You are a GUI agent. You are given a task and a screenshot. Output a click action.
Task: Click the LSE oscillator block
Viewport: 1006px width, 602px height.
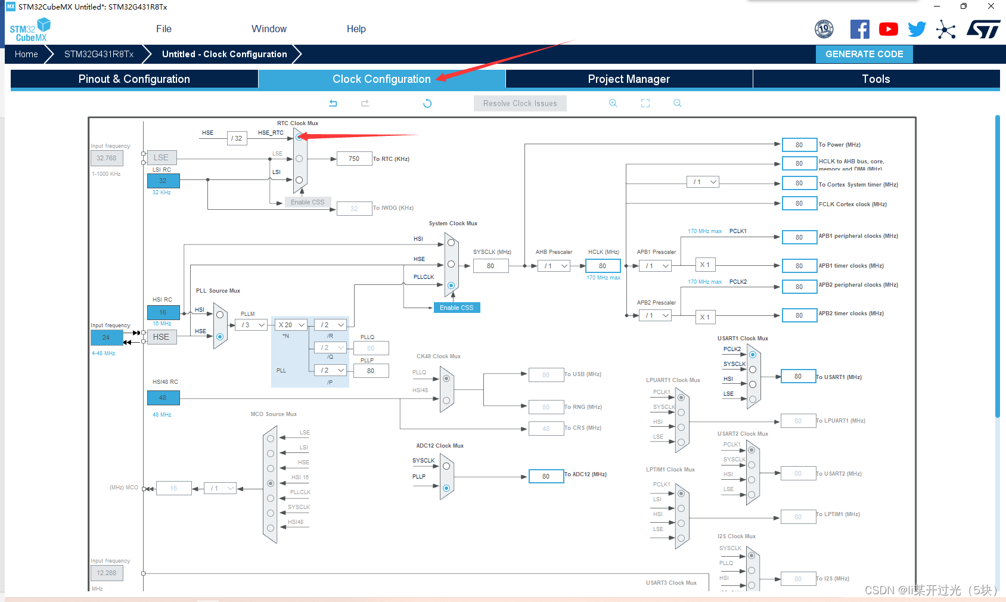pyautogui.click(x=162, y=157)
